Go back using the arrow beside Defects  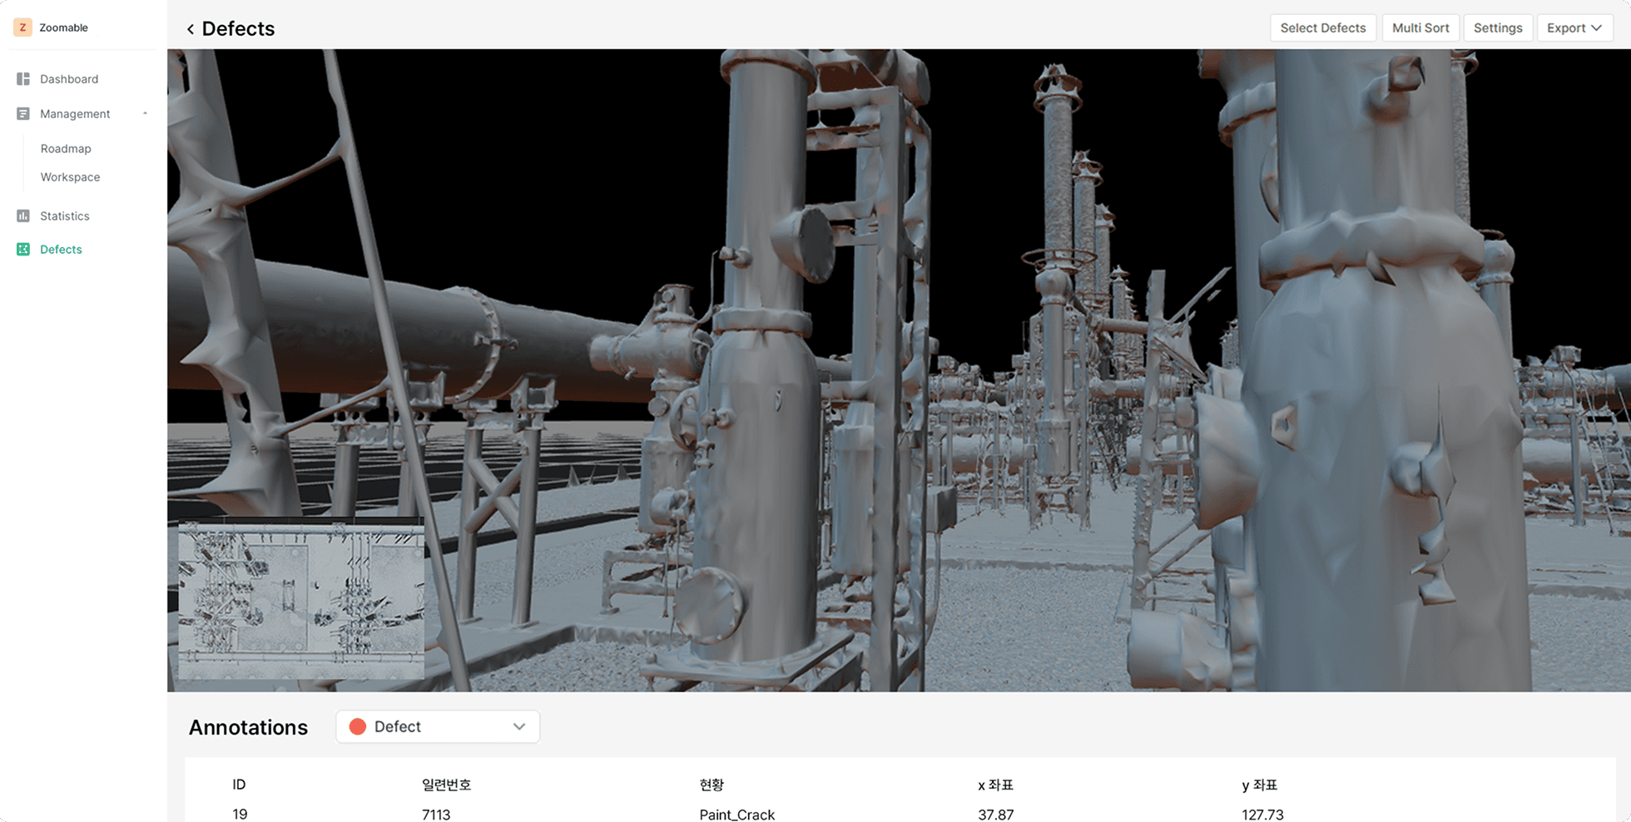(191, 29)
